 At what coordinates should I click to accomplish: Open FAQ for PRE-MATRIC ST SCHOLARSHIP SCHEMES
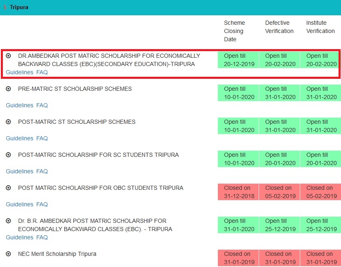point(42,105)
